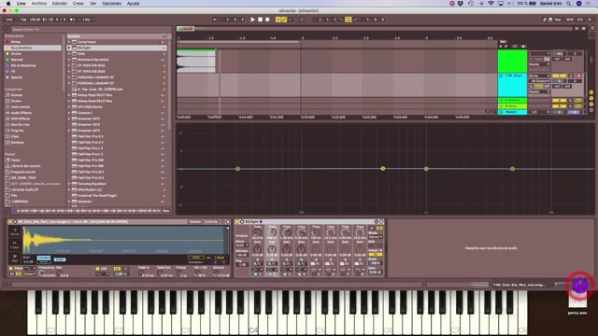Open Packs under Places
The width and height of the screenshot is (598, 336).
[x=15, y=161]
